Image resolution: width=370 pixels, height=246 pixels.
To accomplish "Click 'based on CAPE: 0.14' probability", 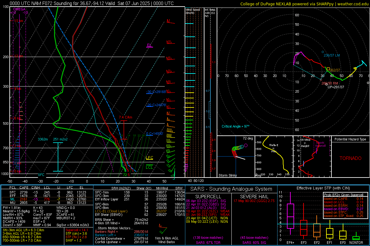I will 344,199.
